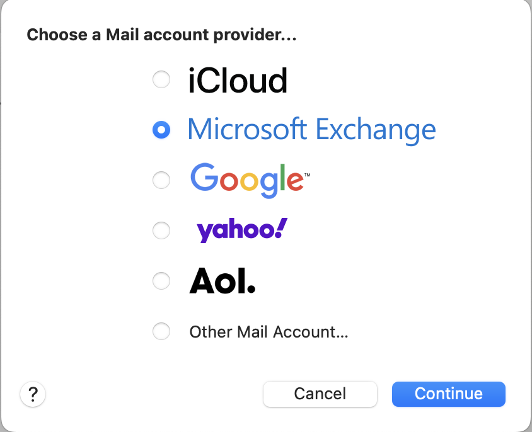
Task: Click the Microsoft Exchange provider label
Action: coord(311,130)
